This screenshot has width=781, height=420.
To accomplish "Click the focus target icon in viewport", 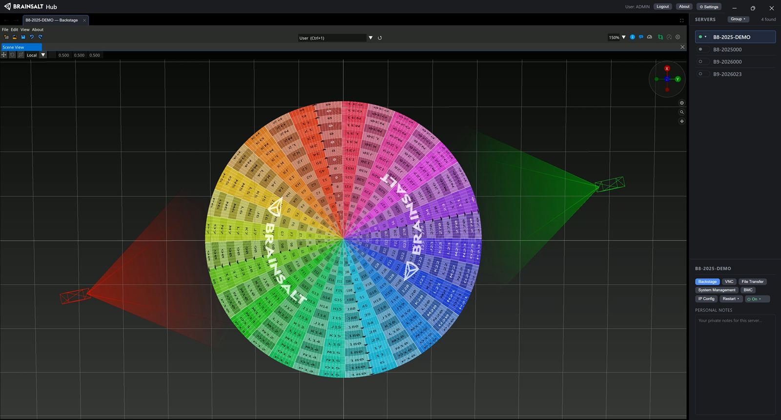I will (682, 103).
